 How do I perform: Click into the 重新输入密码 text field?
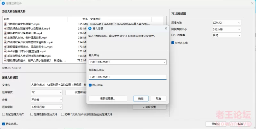coord(127,77)
